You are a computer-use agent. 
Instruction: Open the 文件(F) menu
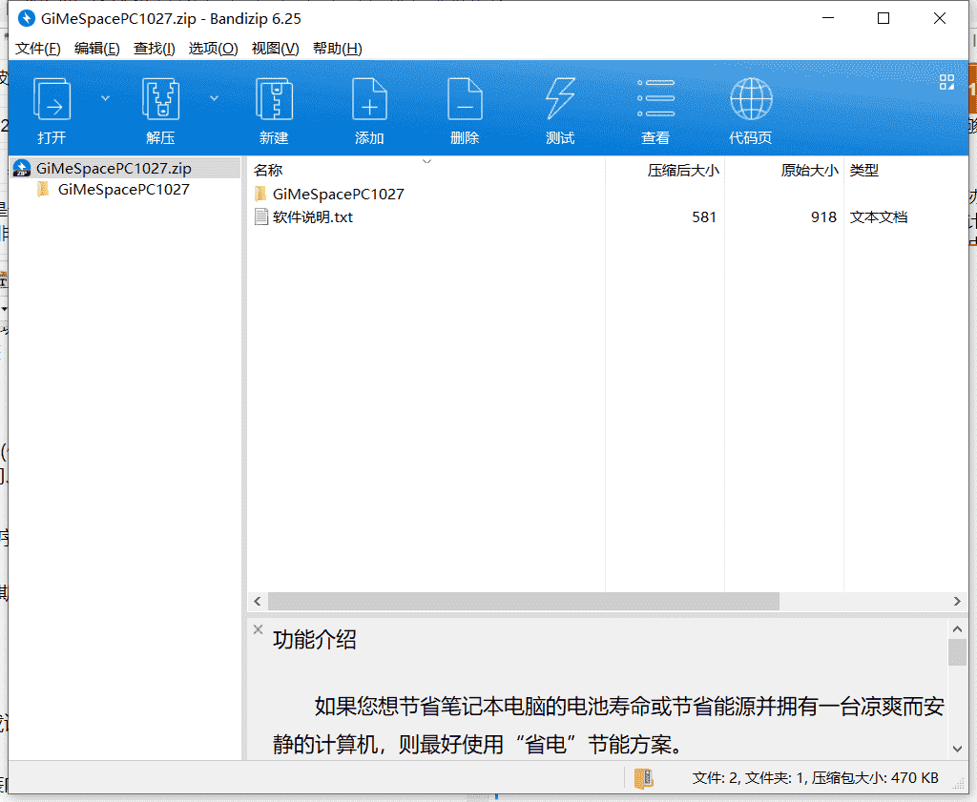click(x=37, y=49)
